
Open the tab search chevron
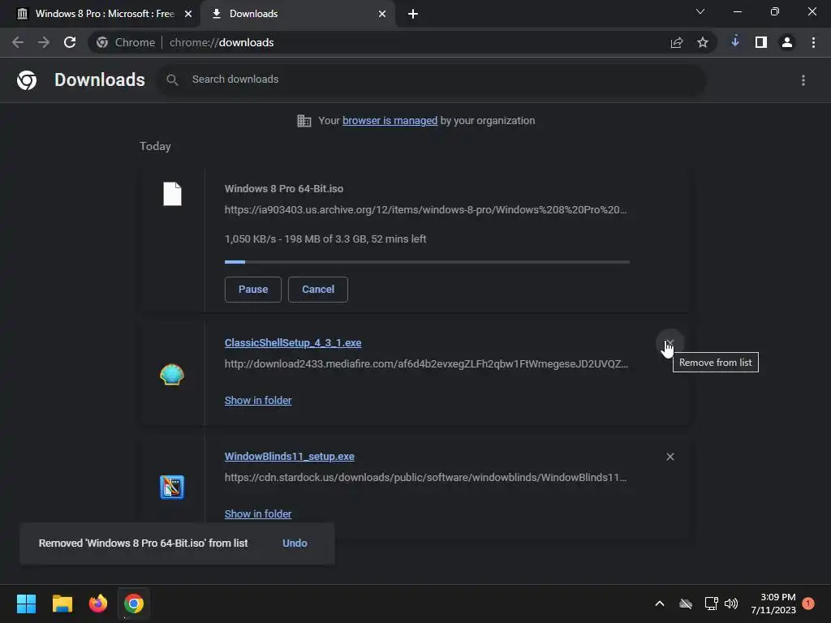(x=700, y=11)
